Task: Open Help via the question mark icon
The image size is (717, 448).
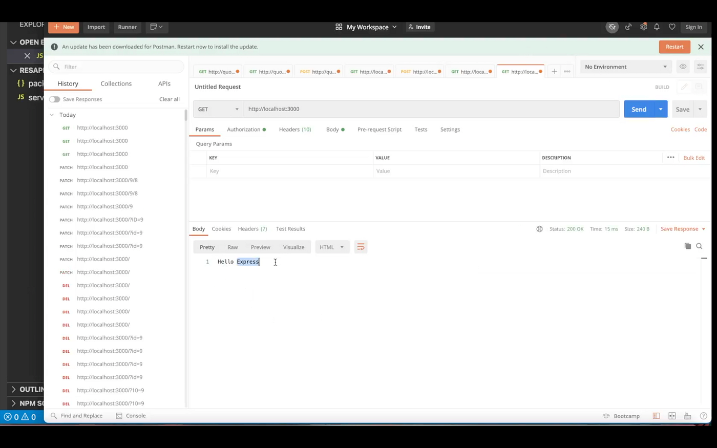Action: (703, 416)
